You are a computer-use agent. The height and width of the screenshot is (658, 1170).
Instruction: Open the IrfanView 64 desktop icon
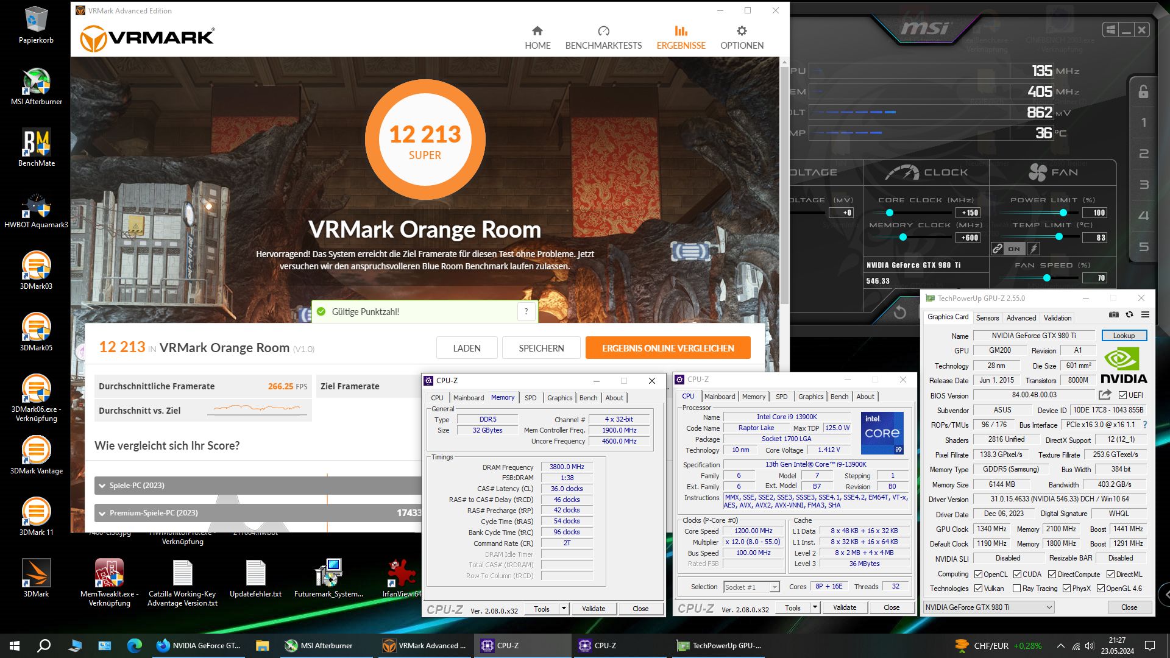click(x=402, y=578)
